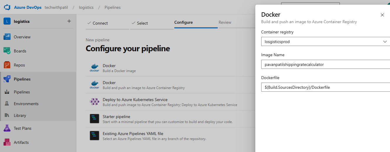Open Library under Pipelines
The height and width of the screenshot is (152, 390).
click(20, 115)
